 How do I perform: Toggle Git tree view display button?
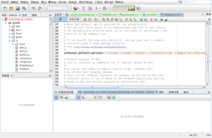click(x=83, y=98)
